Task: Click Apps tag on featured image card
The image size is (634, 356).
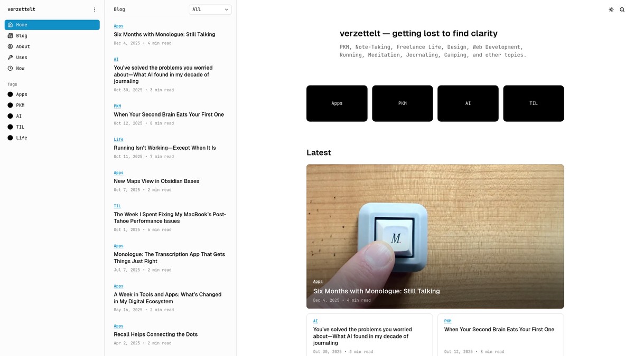Action: coord(318,282)
